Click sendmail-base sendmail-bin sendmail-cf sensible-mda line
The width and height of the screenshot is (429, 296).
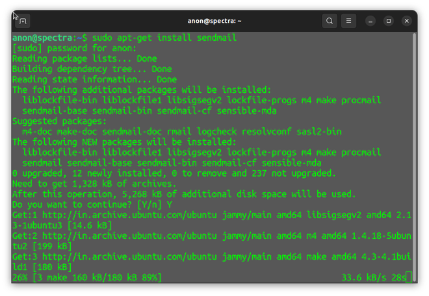pyautogui.click(x=149, y=111)
